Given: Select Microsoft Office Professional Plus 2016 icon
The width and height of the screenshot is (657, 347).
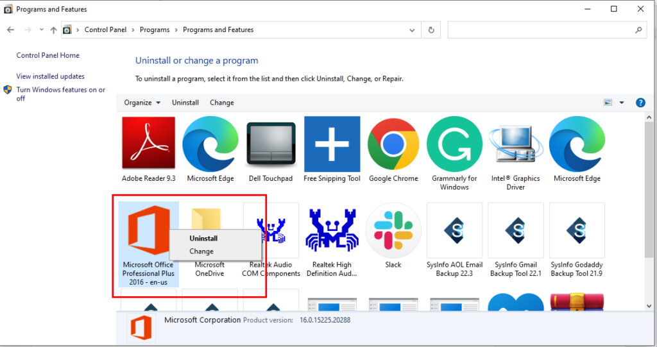Looking at the screenshot, I should tap(148, 230).
